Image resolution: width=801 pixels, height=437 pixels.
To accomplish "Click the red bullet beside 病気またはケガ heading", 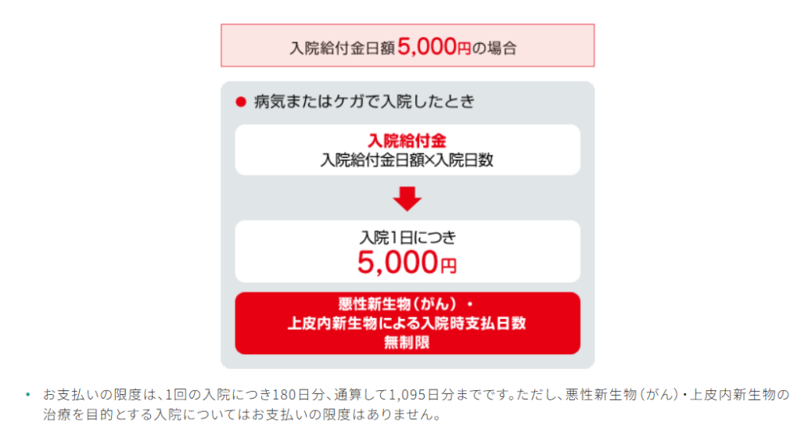I will [x=241, y=102].
